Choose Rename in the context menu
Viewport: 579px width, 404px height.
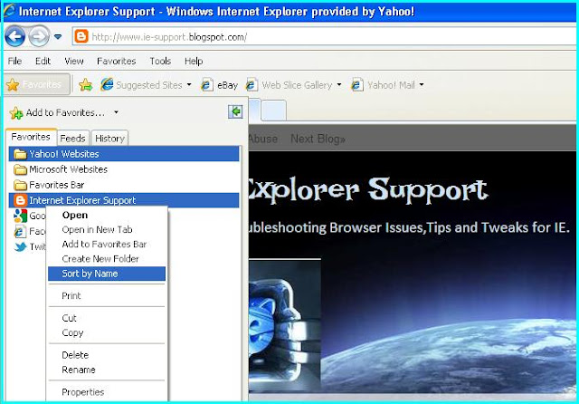(x=107, y=370)
